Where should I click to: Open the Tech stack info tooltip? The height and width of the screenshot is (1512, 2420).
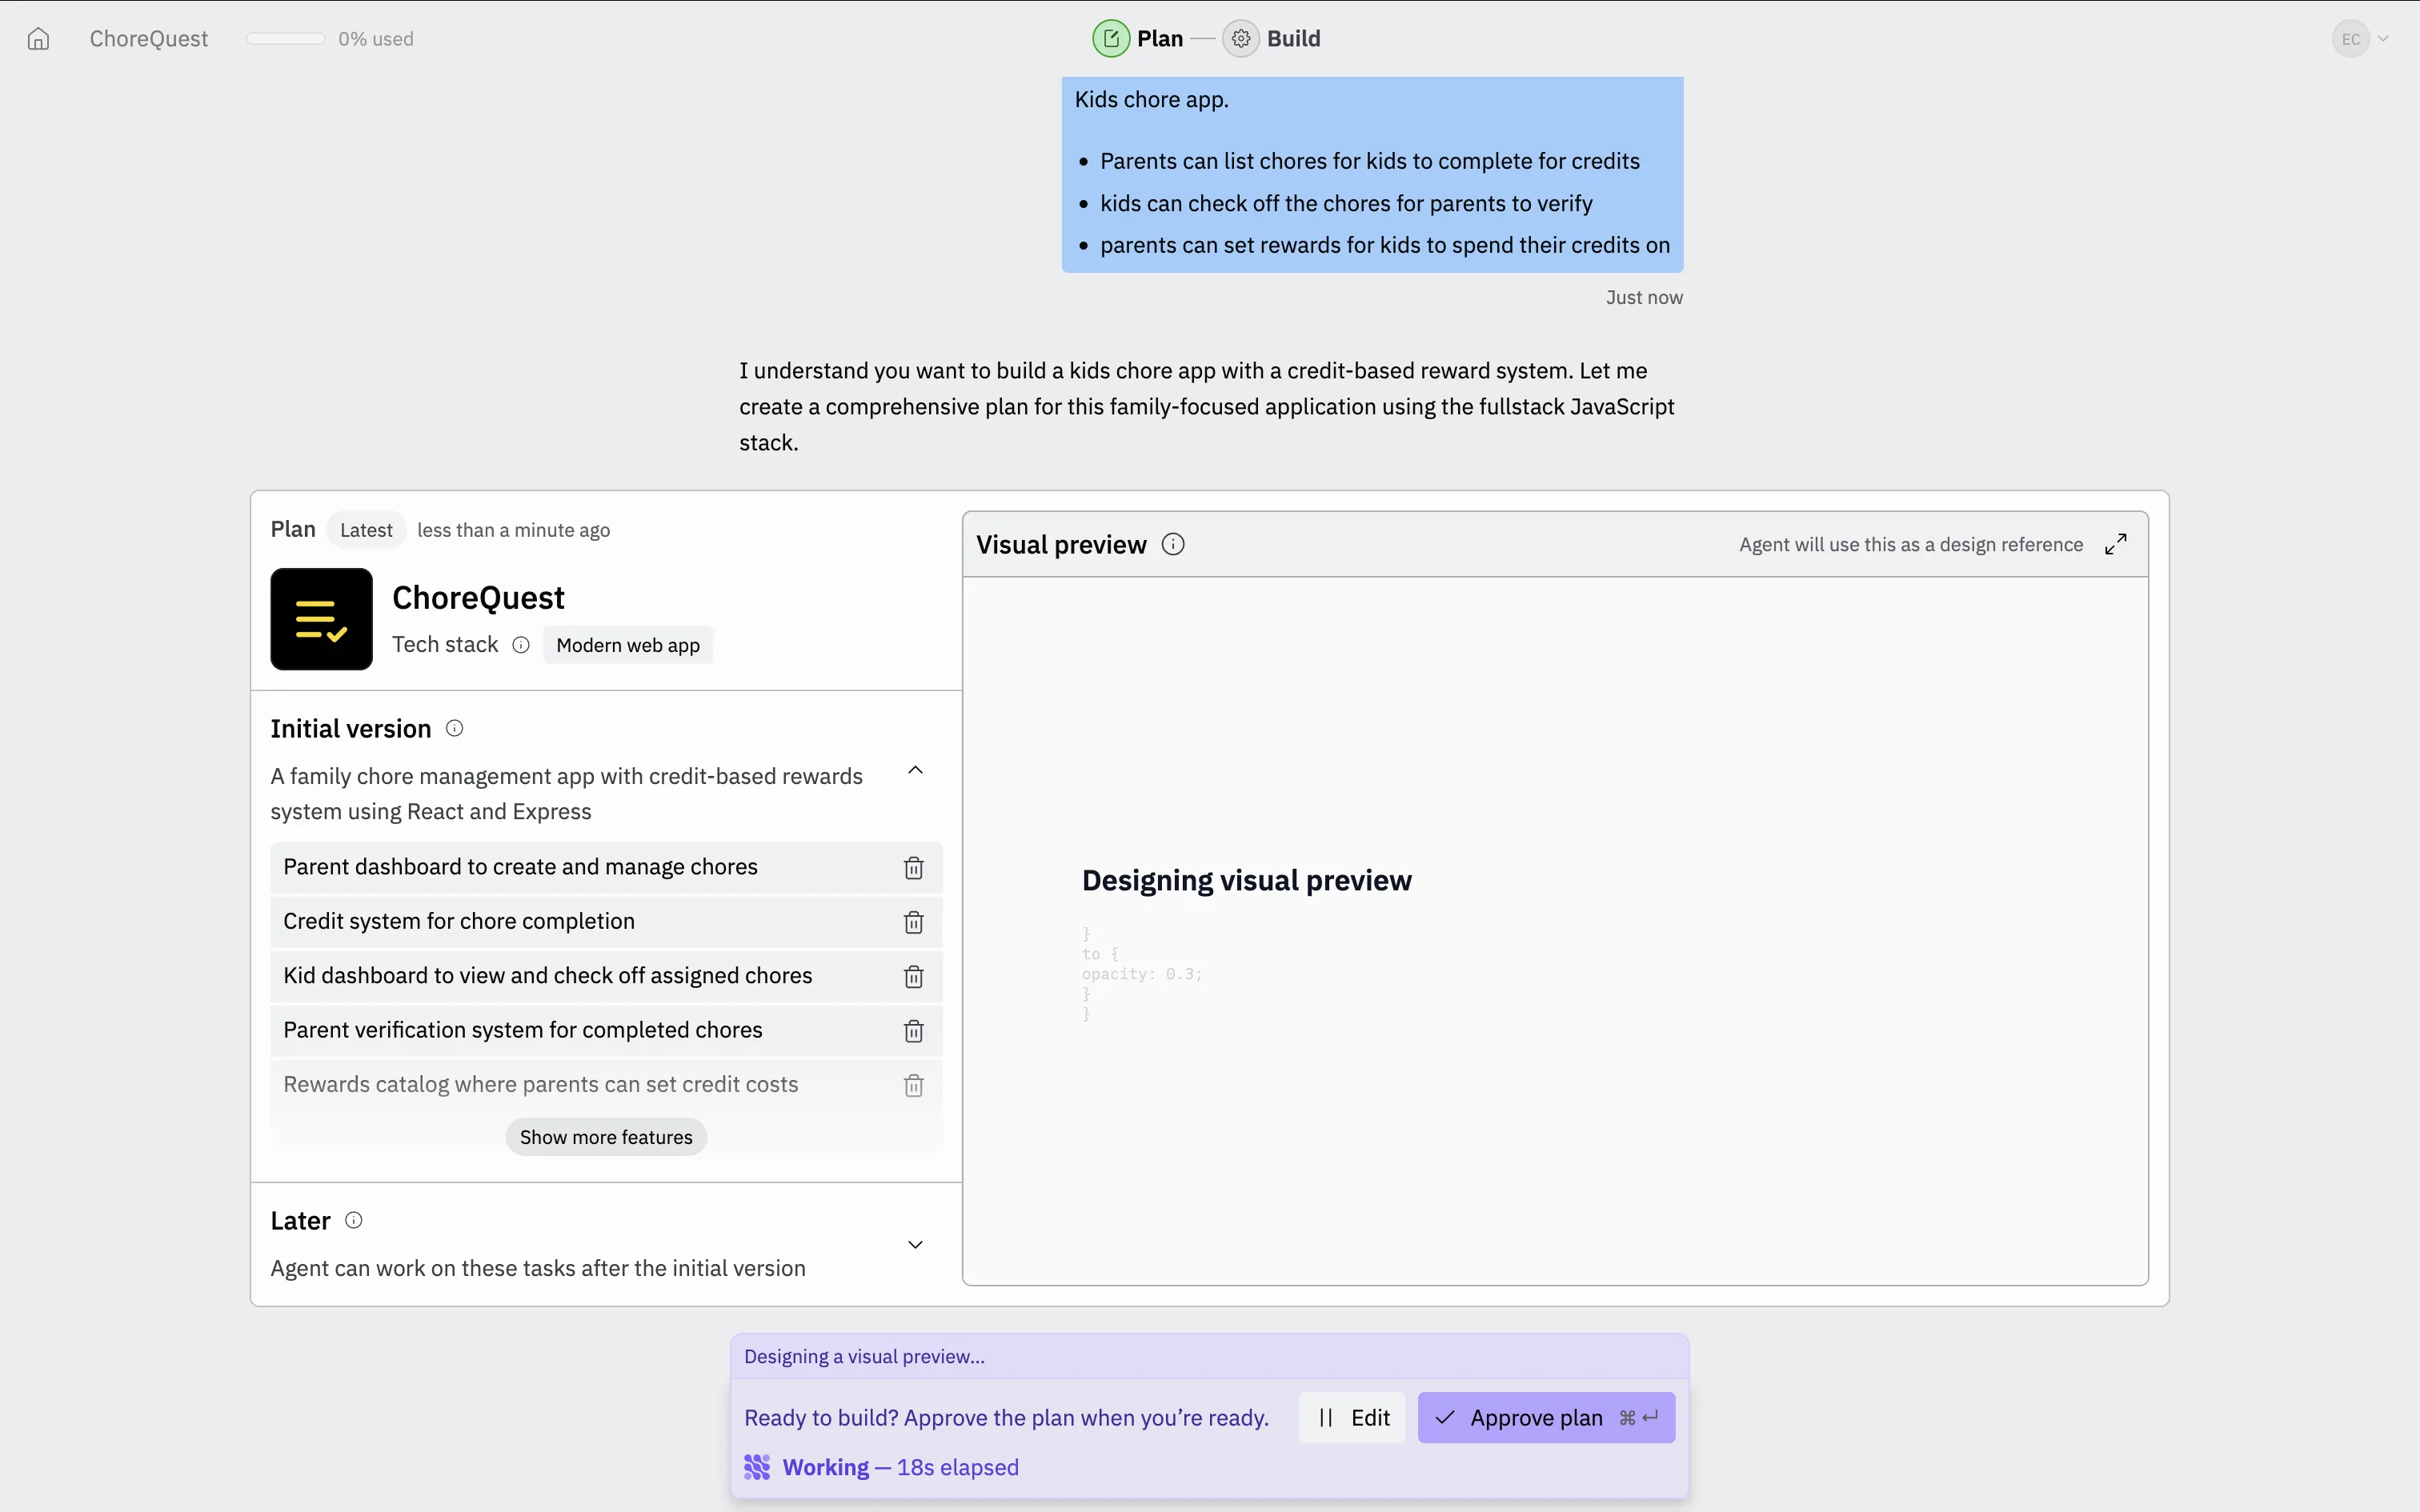[x=521, y=645]
